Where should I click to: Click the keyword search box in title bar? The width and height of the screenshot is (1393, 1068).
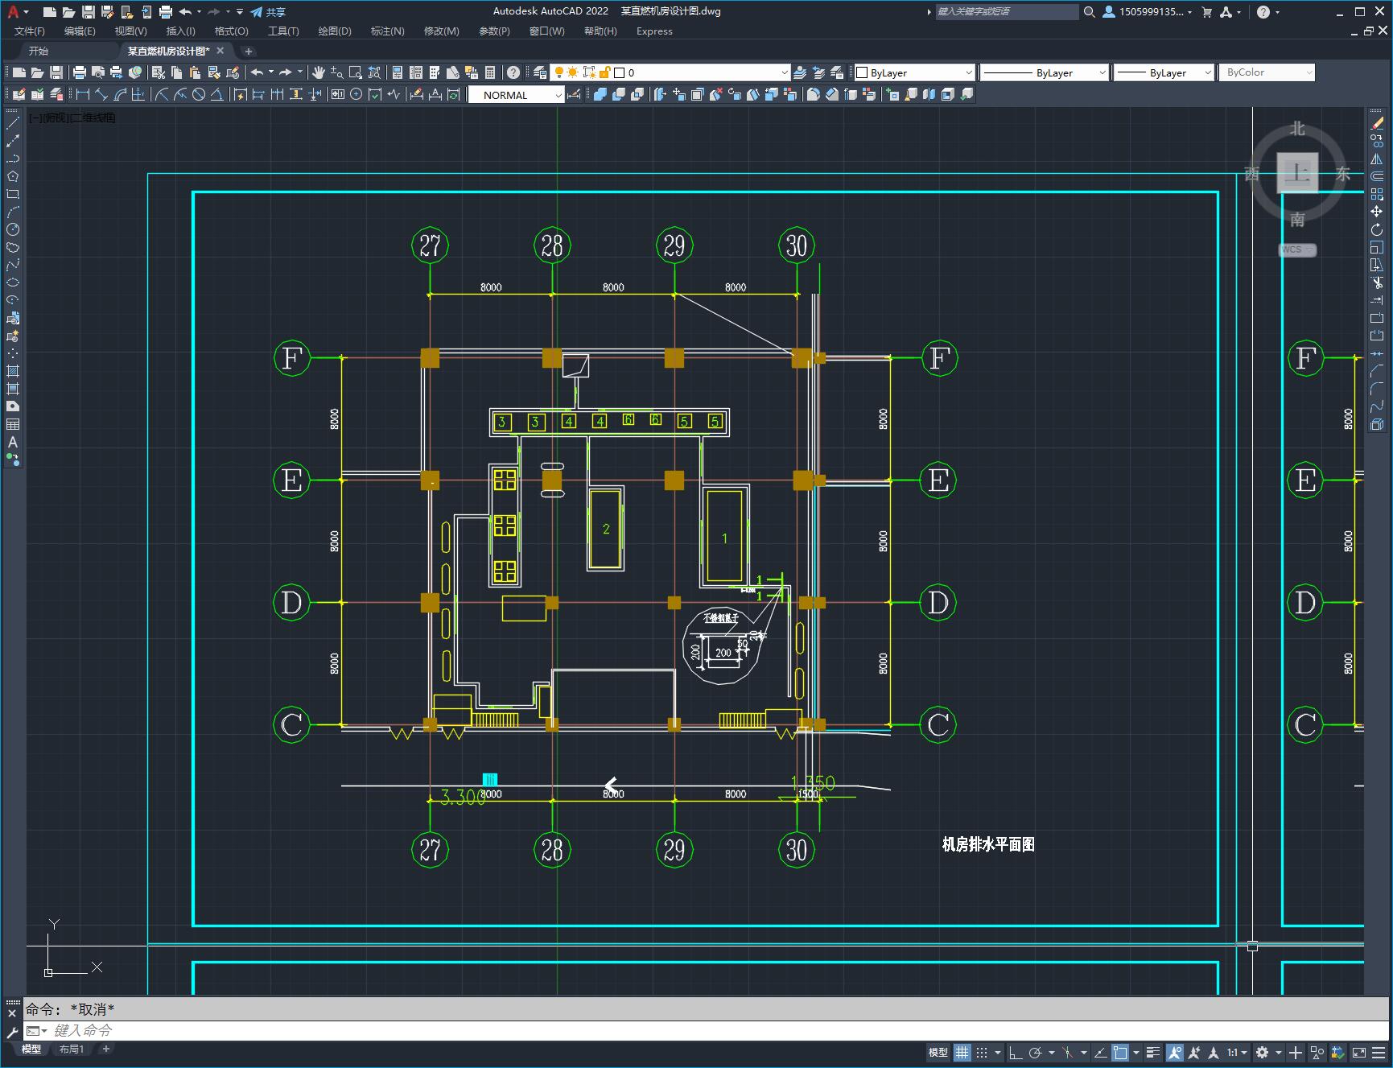[1007, 12]
